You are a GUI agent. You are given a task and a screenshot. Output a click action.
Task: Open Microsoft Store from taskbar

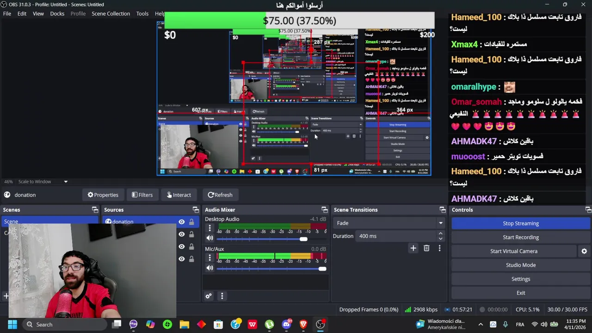pos(218,324)
